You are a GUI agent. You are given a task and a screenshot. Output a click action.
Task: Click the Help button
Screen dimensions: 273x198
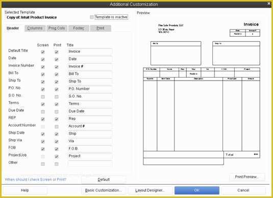pos(25,190)
